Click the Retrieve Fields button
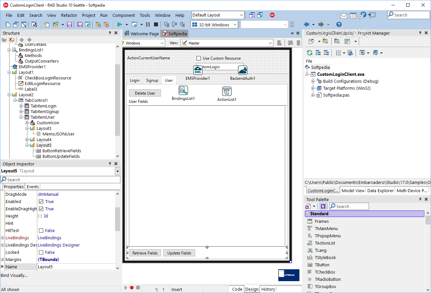Image resolution: width=431 pixels, height=293 pixels. 145,253
